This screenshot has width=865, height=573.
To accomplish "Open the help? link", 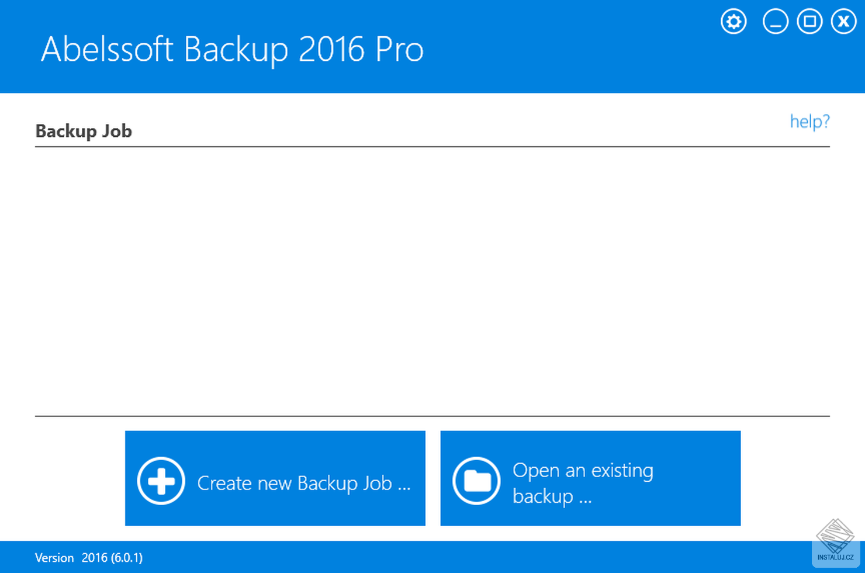I will coord(809,122).
